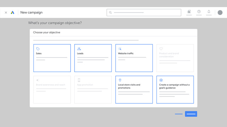
Task: Choose Create a campaign without a goal's guidance
Action: [x=175, y=90]
